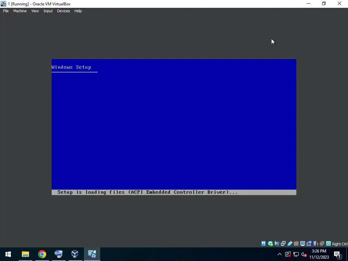
Task: Open File Explorer from the taskbar
Action: click(25, 254)
